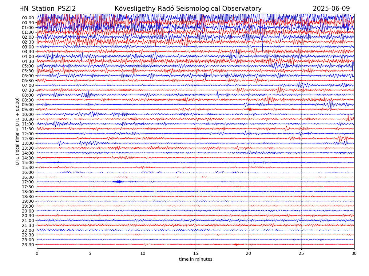
Task: Click the x-axis tick label 0
Action: click(x=37, y=254)
